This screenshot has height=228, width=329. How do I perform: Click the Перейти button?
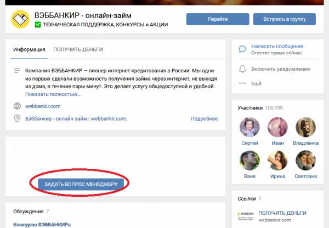[218, 19]
